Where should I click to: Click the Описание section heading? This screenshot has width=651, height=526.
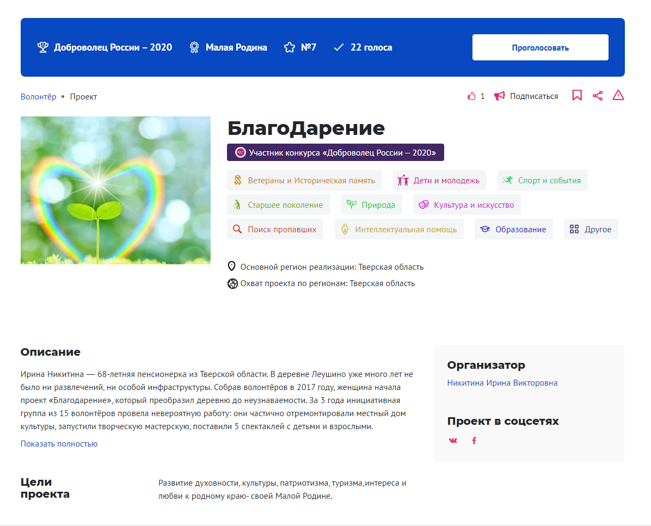(x=50, y=352)
